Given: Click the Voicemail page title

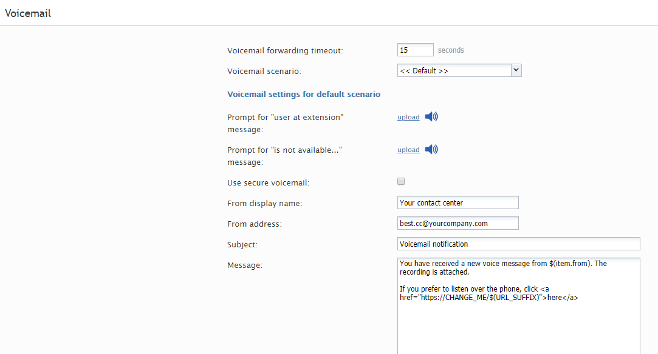Looking at the screenshot, I should (28, 13).
